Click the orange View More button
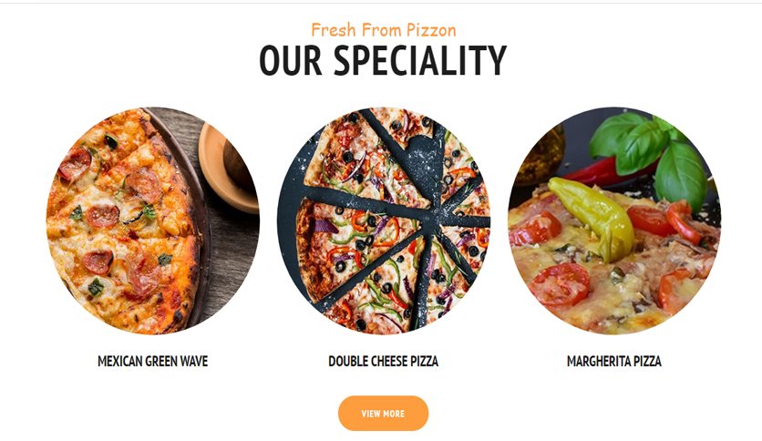Image resolution: width=762 pixels, height=441 pixels. coord(383,414)
